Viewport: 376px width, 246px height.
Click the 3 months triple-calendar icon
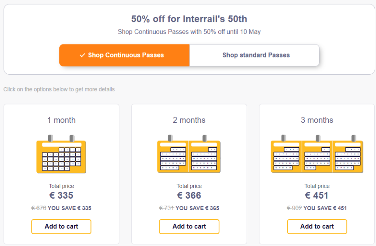[x=317, y=154]
